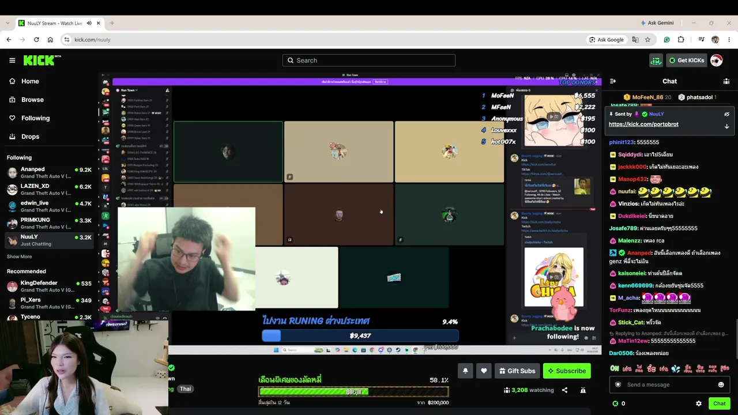The height and width of the screenshot is (415, 738).
Task: Open chat settings gear
Action: click(699, 403)
